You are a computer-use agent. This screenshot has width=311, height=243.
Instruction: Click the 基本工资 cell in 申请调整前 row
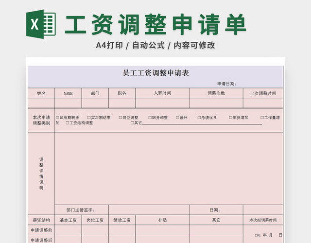[x=68, y=230]
